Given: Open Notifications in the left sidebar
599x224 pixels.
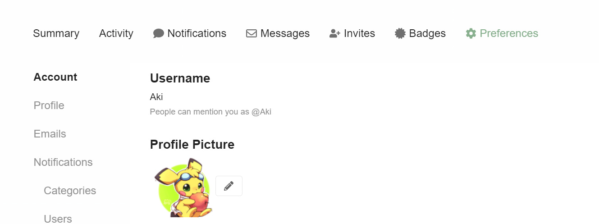Looking at the screenshot, I should [63, 162].
